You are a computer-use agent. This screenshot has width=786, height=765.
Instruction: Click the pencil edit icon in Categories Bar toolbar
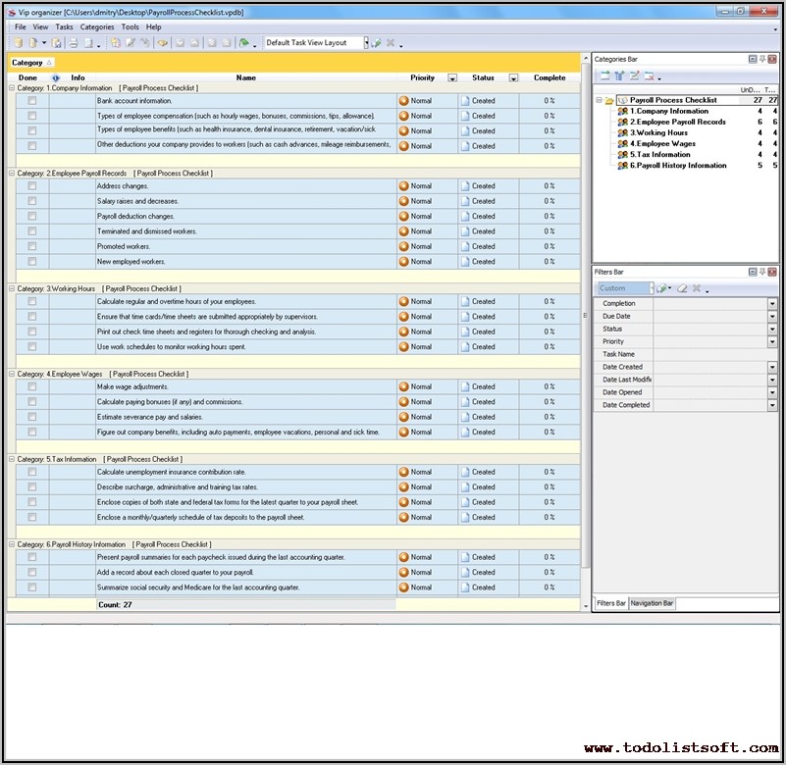634,76
